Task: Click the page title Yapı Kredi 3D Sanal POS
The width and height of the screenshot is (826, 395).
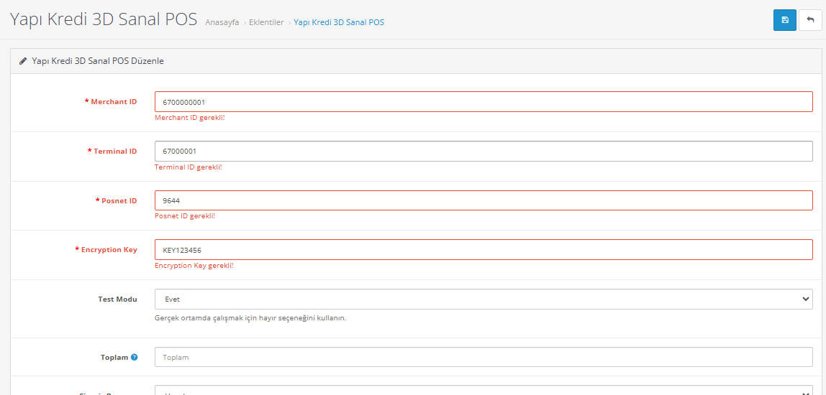Action: pyautogui.click(x=104, y=19)
